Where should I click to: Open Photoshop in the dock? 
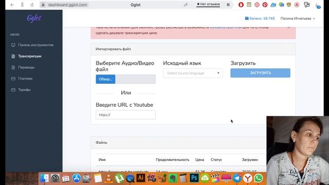tap(194, 178)
